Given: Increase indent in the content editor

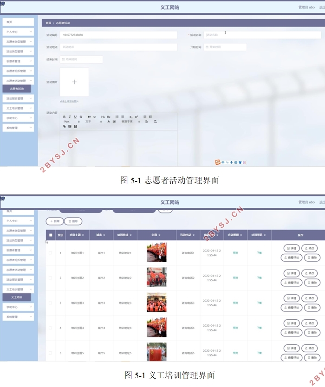Looking at the screenshot, I should [150, 117].
